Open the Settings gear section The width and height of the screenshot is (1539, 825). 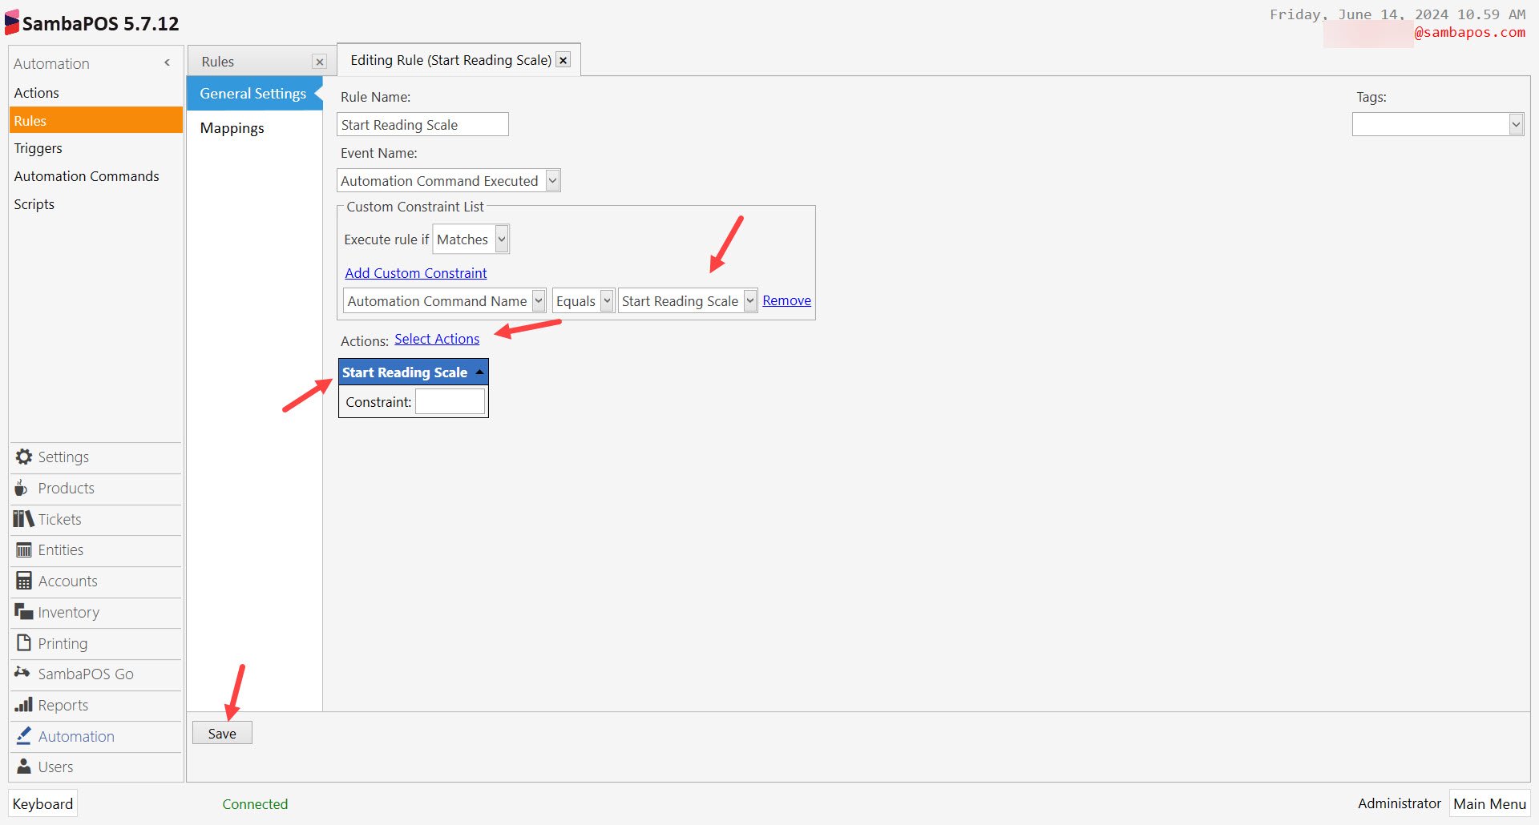coord(22,457)
